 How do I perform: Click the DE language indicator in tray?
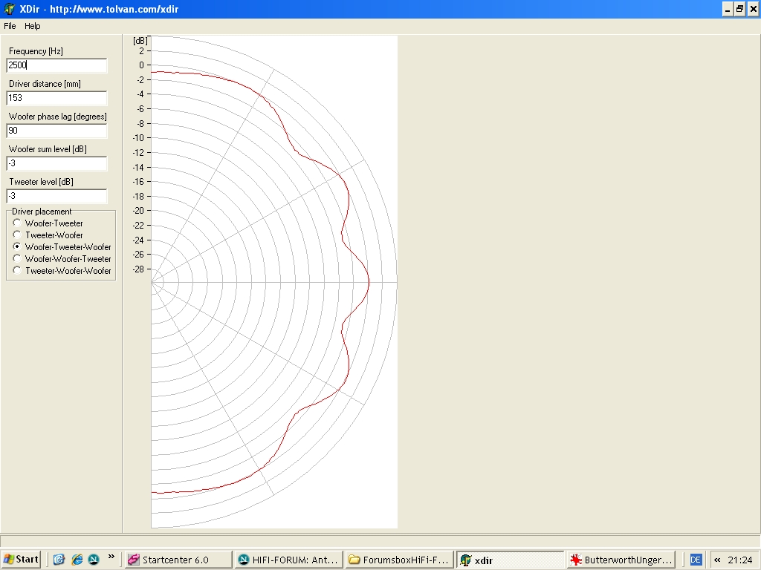(696, 560)
